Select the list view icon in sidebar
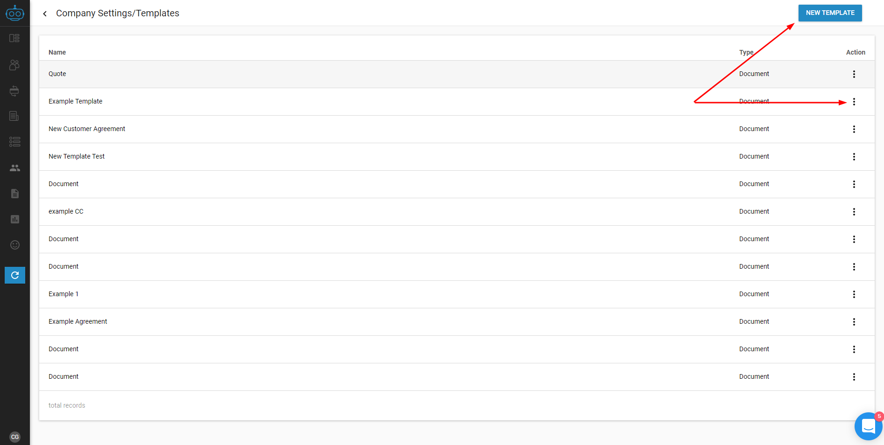This screenshot has width=884, height=445. click(x=14, y=142)
